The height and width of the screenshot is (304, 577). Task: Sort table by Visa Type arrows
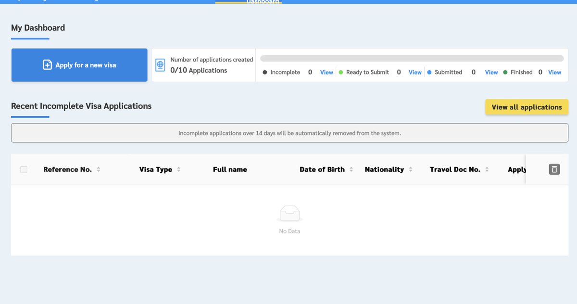tap(179, 170)
